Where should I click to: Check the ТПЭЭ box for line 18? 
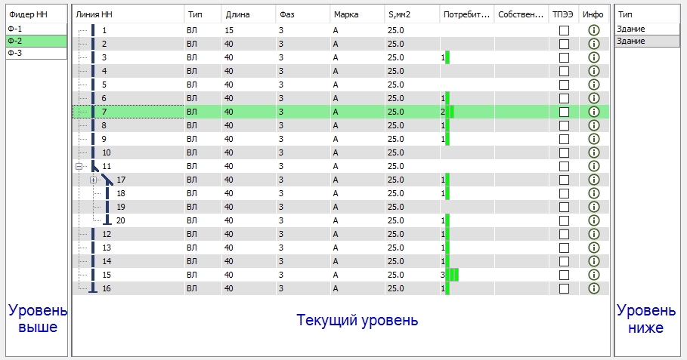point(565,193)
